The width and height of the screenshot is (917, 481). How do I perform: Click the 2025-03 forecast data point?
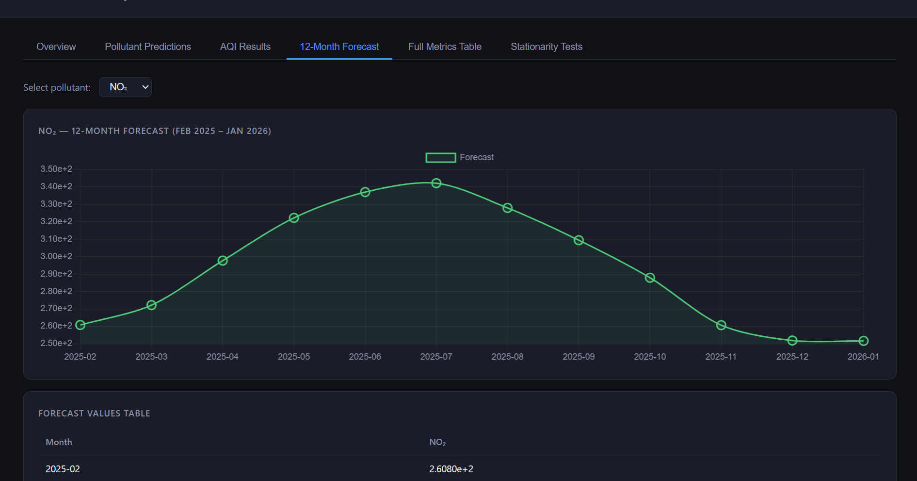pyautogui.click(x=151, y=305)
